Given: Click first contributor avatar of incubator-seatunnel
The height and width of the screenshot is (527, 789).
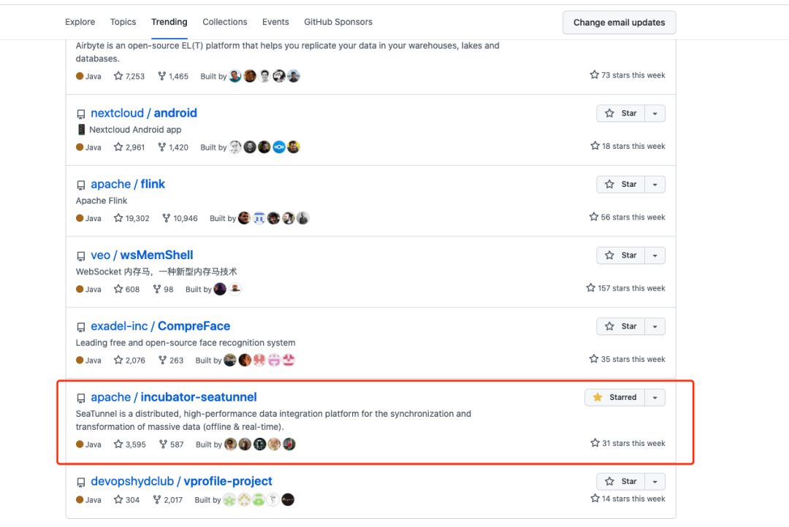Looking at the screenshot, I should [x=230, y=444].
